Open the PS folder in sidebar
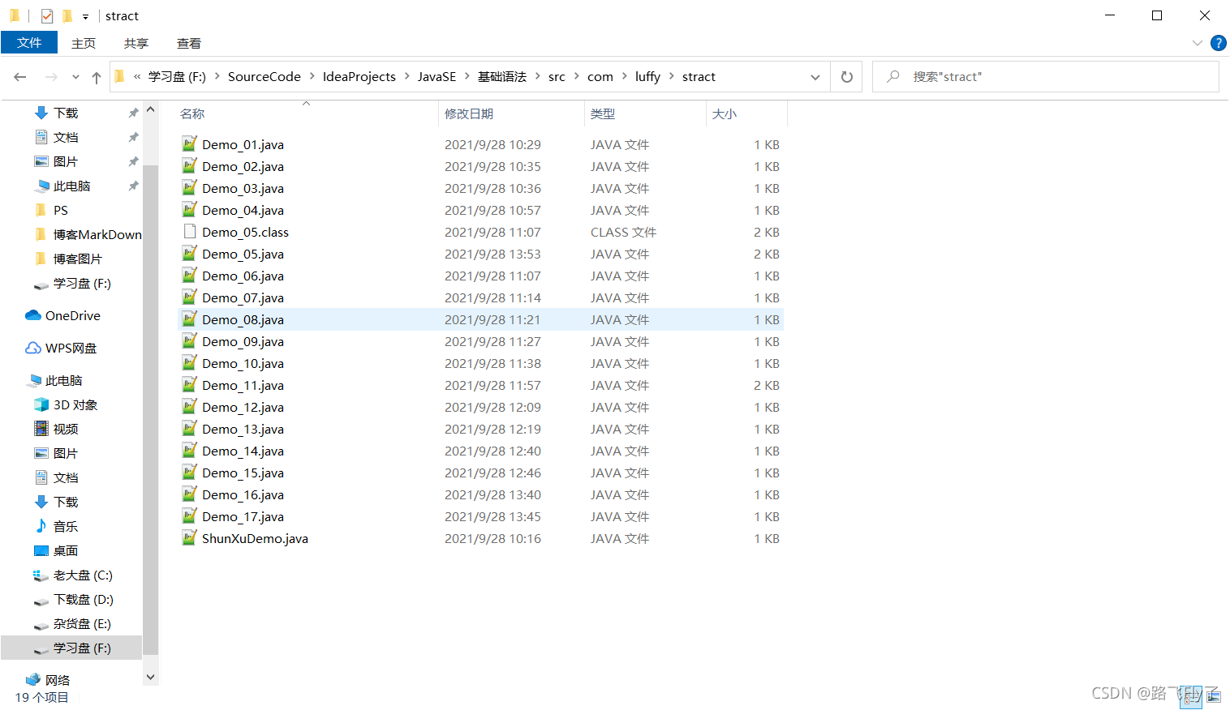The image size is (1230, 710). [60, 210]
